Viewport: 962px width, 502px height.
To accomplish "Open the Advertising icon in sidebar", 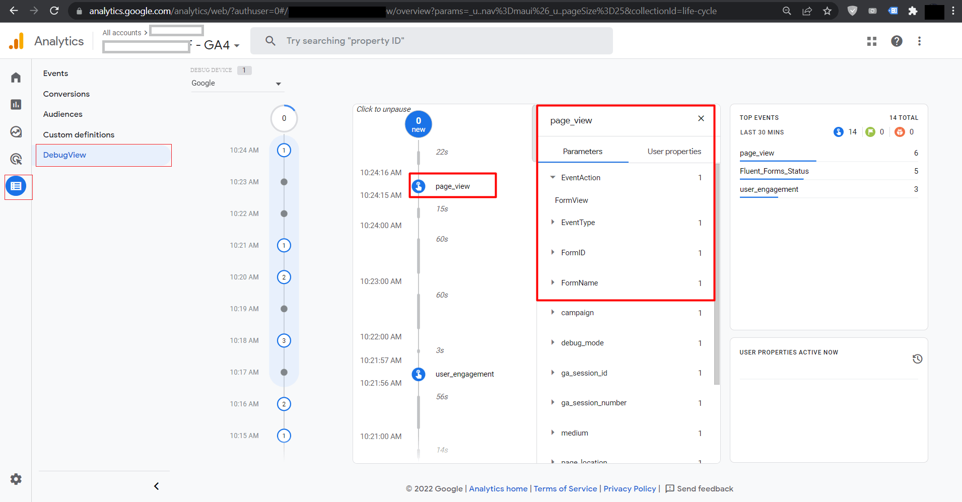I will click(x=16, y=159).
